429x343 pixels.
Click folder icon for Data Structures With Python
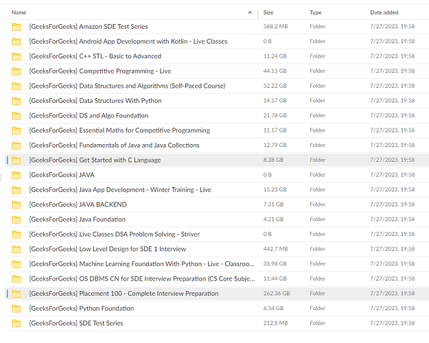click(16, 101)
